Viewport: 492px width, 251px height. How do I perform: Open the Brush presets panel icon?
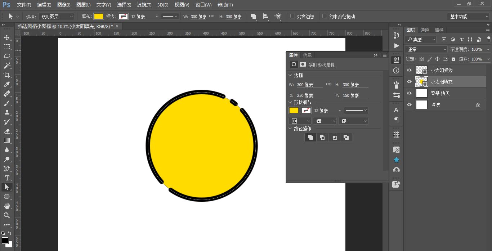(x=397, y=95)
